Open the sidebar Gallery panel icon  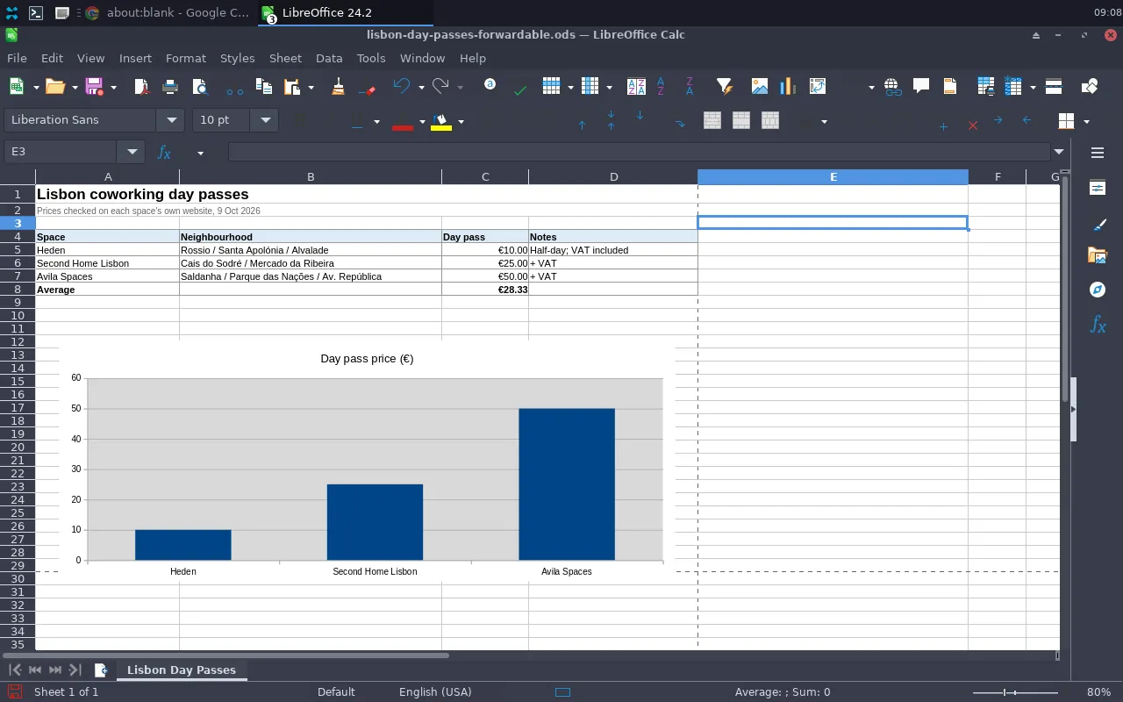tap(1098, 255)
